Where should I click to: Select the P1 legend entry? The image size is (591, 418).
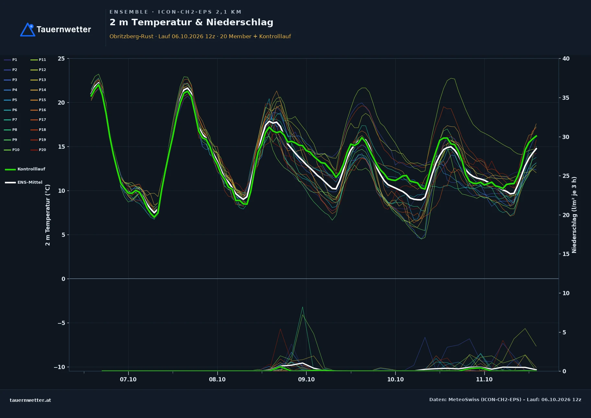click(11, 60)
